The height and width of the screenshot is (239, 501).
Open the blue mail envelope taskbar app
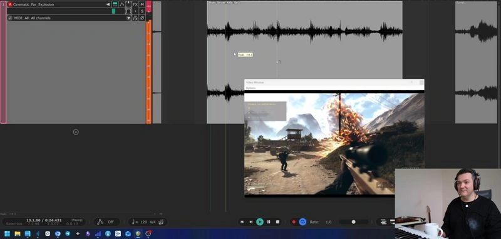(128, 233)
